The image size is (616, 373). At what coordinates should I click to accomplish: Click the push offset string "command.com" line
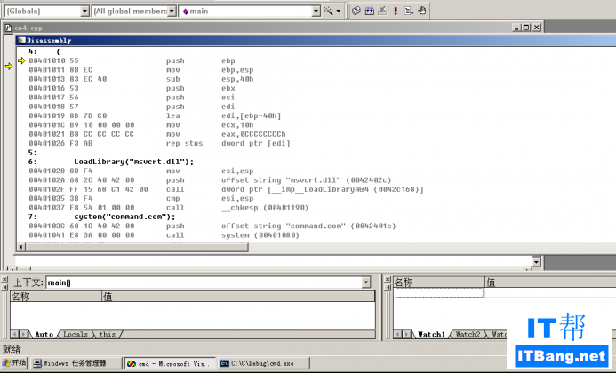(212, 226)
